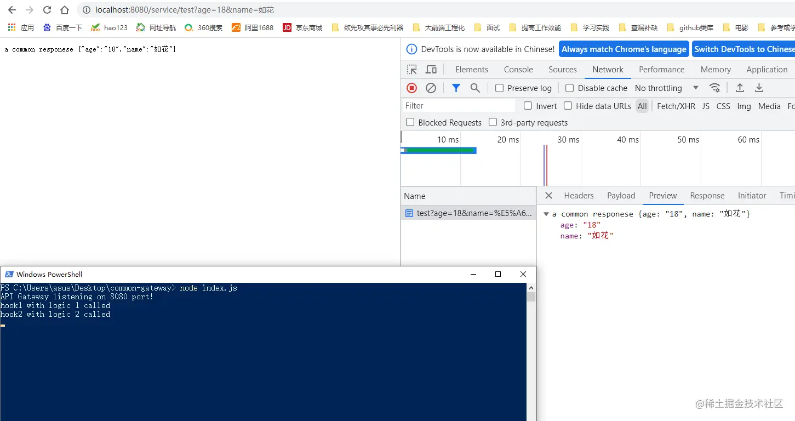Open the github类库 bookmark folder
The width and height of the screenshot is (795, 421).
point(690,27)
